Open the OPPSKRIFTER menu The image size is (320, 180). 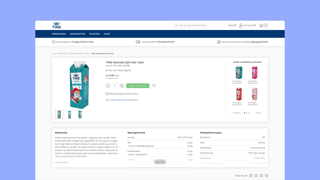point(77,34)
